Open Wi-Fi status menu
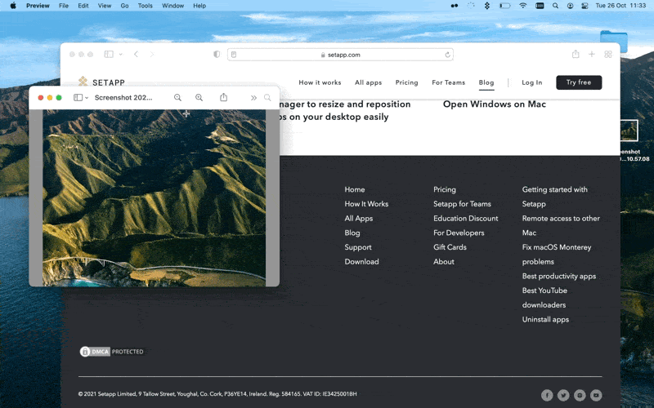654x408 pixels. click(x=522, y=6)
